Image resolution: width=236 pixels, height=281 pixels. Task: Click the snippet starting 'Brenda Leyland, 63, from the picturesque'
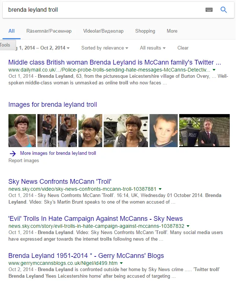pyautogui.click(x=118, y=80)
